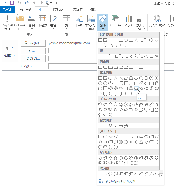The width and height of the screenshot is (174, 186).
Task: Select the Double Arrow line shape
Action: pyautogui.click(x=111, y=56)
